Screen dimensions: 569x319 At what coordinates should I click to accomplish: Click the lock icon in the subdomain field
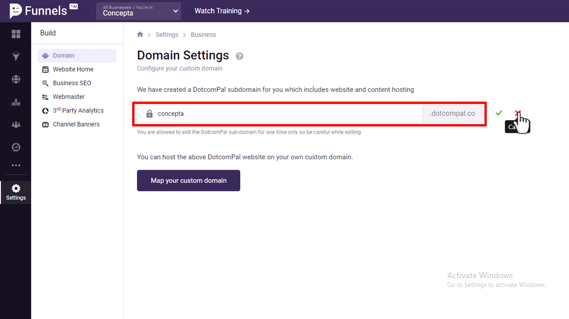[x=149, y=114]
